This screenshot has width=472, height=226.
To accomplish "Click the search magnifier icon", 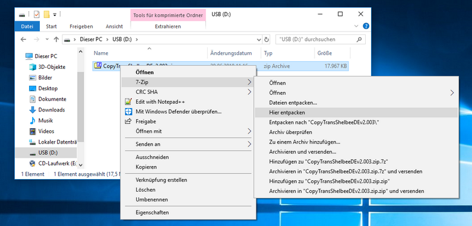I will pos(359,39).
